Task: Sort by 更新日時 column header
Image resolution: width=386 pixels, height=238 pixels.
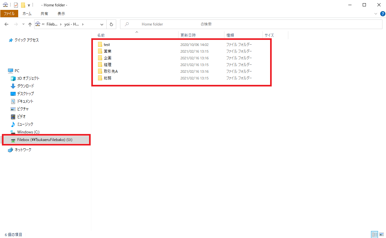Action: 188,35
